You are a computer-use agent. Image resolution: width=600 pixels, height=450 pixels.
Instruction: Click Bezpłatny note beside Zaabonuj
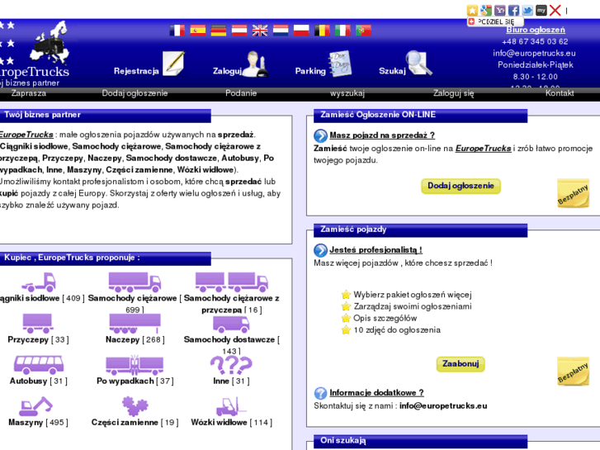pyautogui.click(x=573, y=371)
